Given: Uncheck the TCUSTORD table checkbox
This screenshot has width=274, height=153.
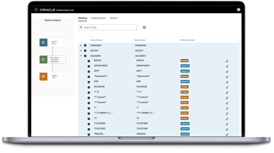Looking at the screenshot, I should (x=89, y=129).
